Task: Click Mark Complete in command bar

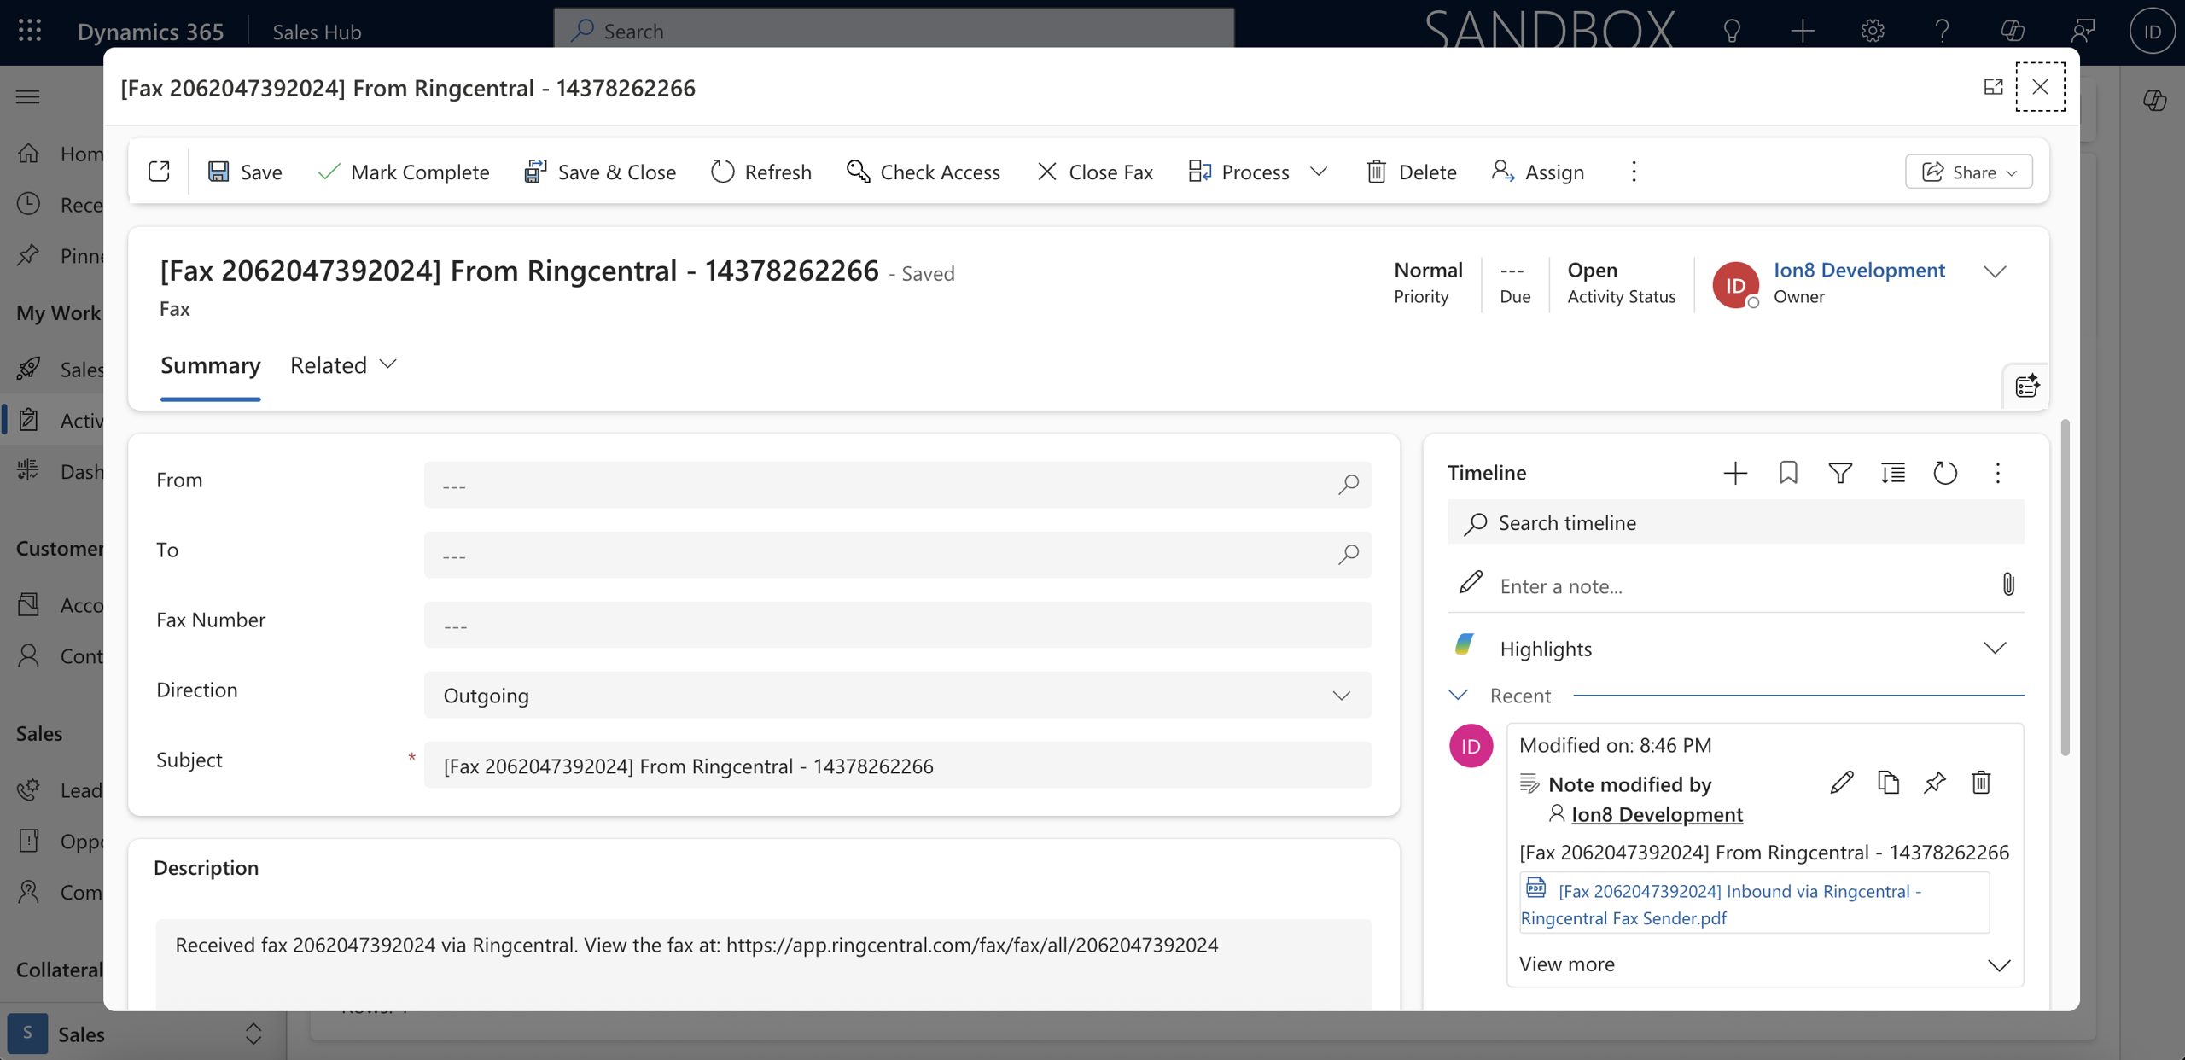Action: [403, 172]
